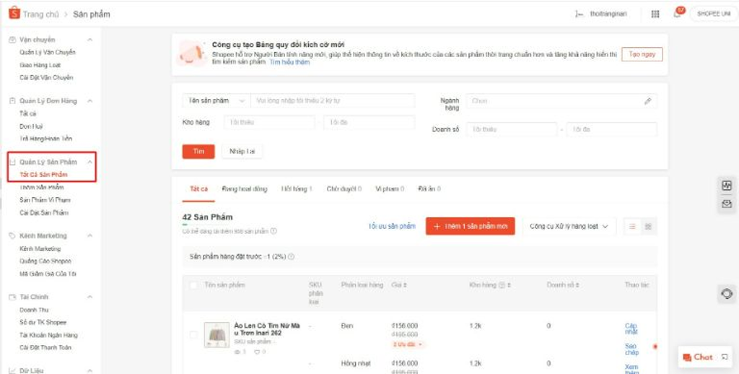Open the headset support icon on right edge
739x374 pixels.
(727, 294)
